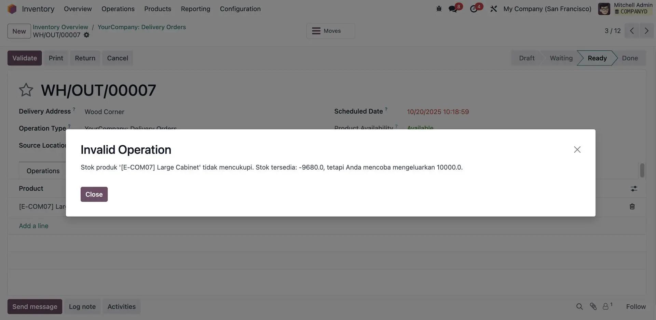Search chatter messages with magnifier icon
Image resolution: width=656 pixels, height=320 pixels.
[x=579, y=307]
